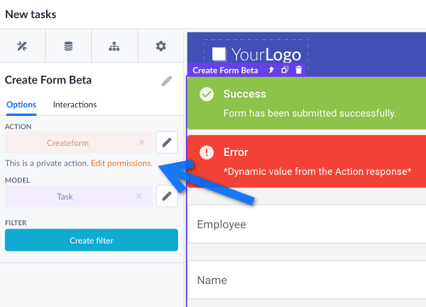Delete component using trash icon
This screenshot has width=426, height=307.
(298, 70)
